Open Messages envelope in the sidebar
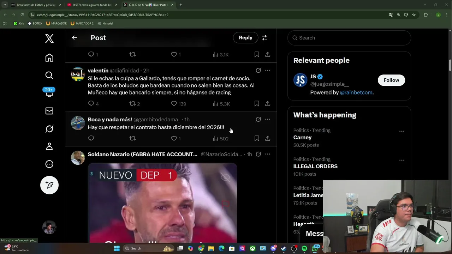The height and width of the screenshot is (254, 452). point(49,111)
